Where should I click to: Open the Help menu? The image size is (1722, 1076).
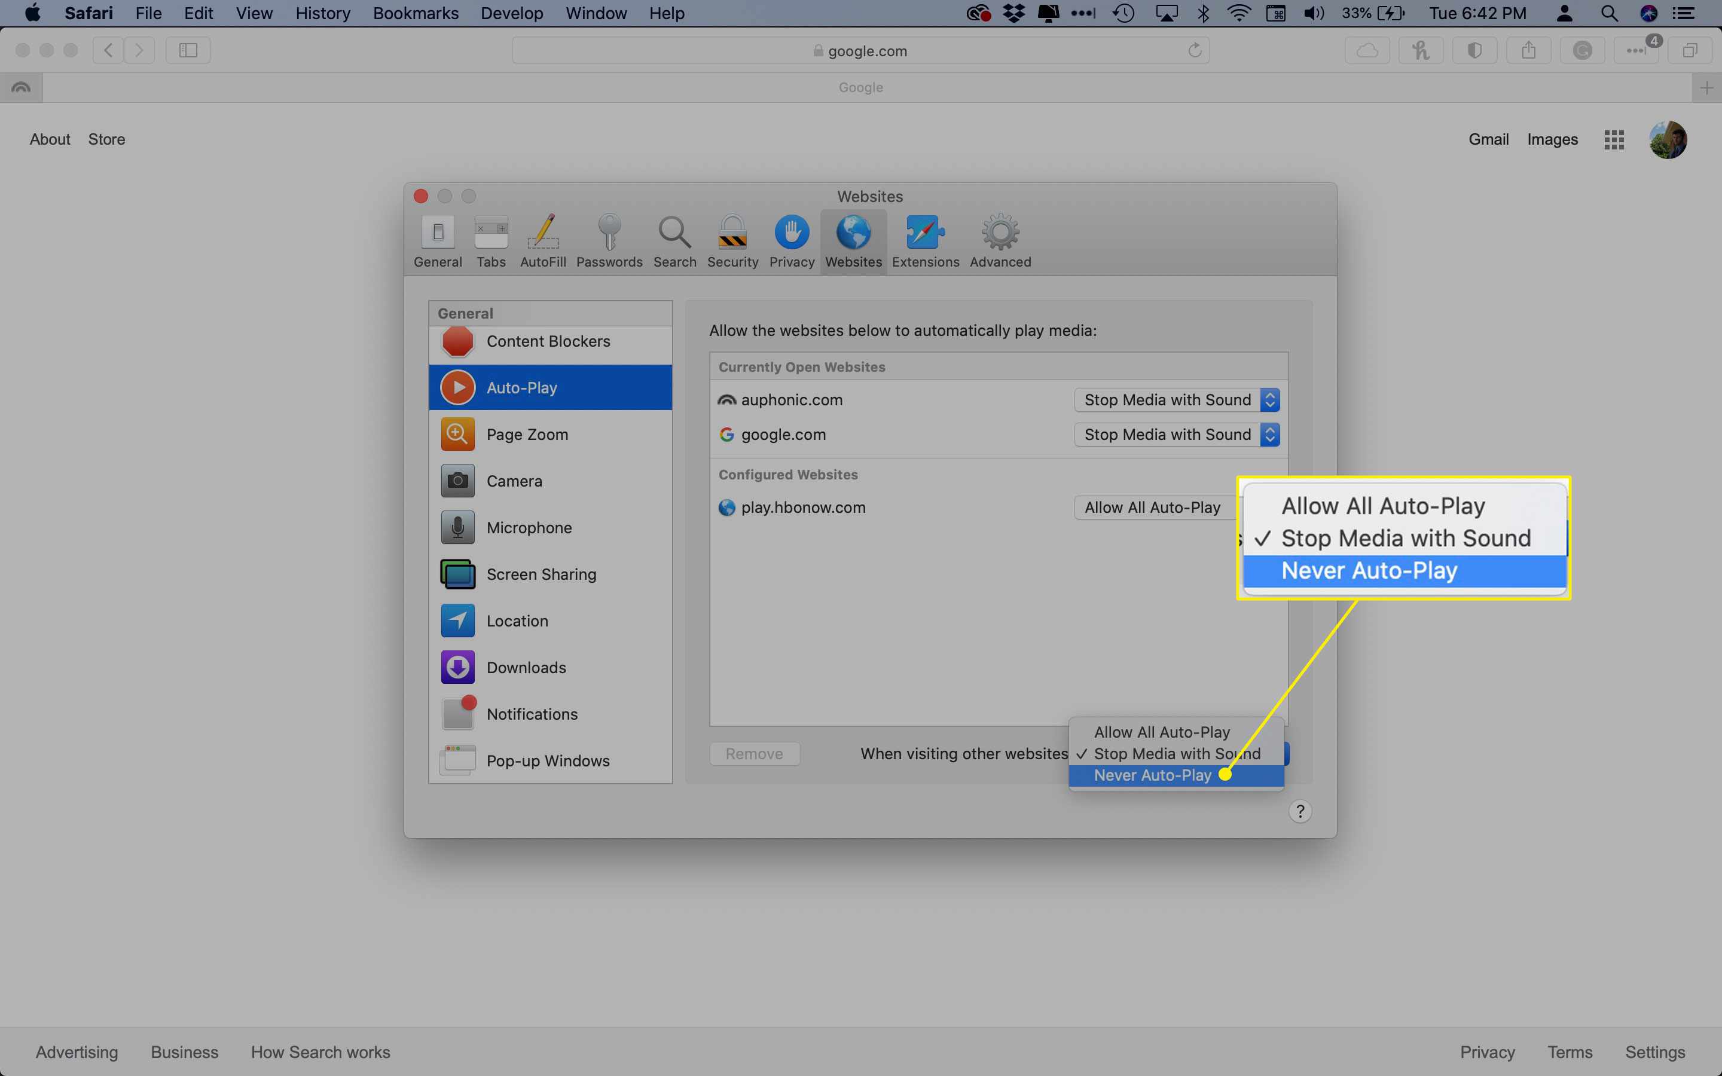[667, 14]
